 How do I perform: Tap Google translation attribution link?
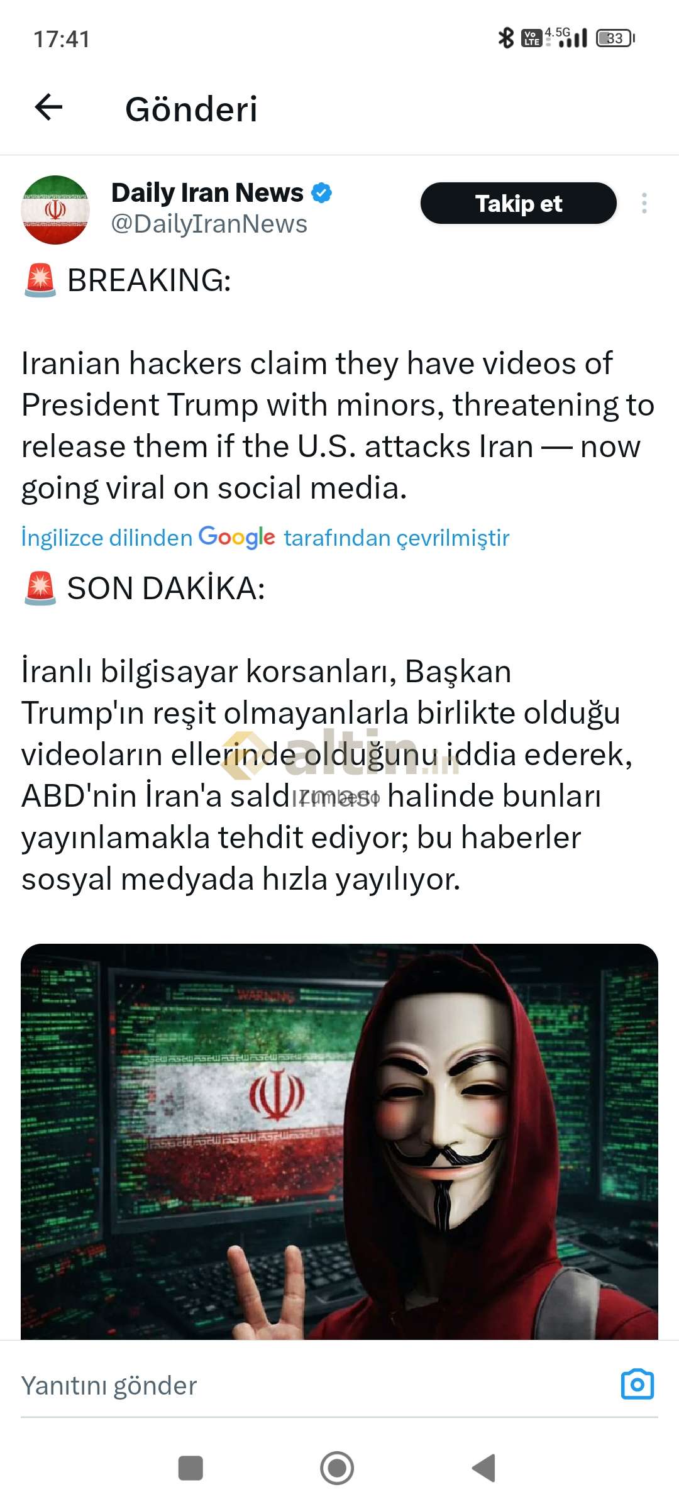tap(265, 538)
